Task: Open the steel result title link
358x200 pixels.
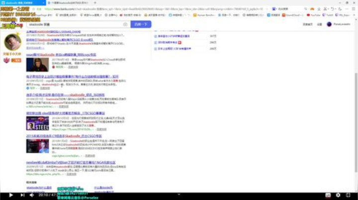Action: point(66,113)
